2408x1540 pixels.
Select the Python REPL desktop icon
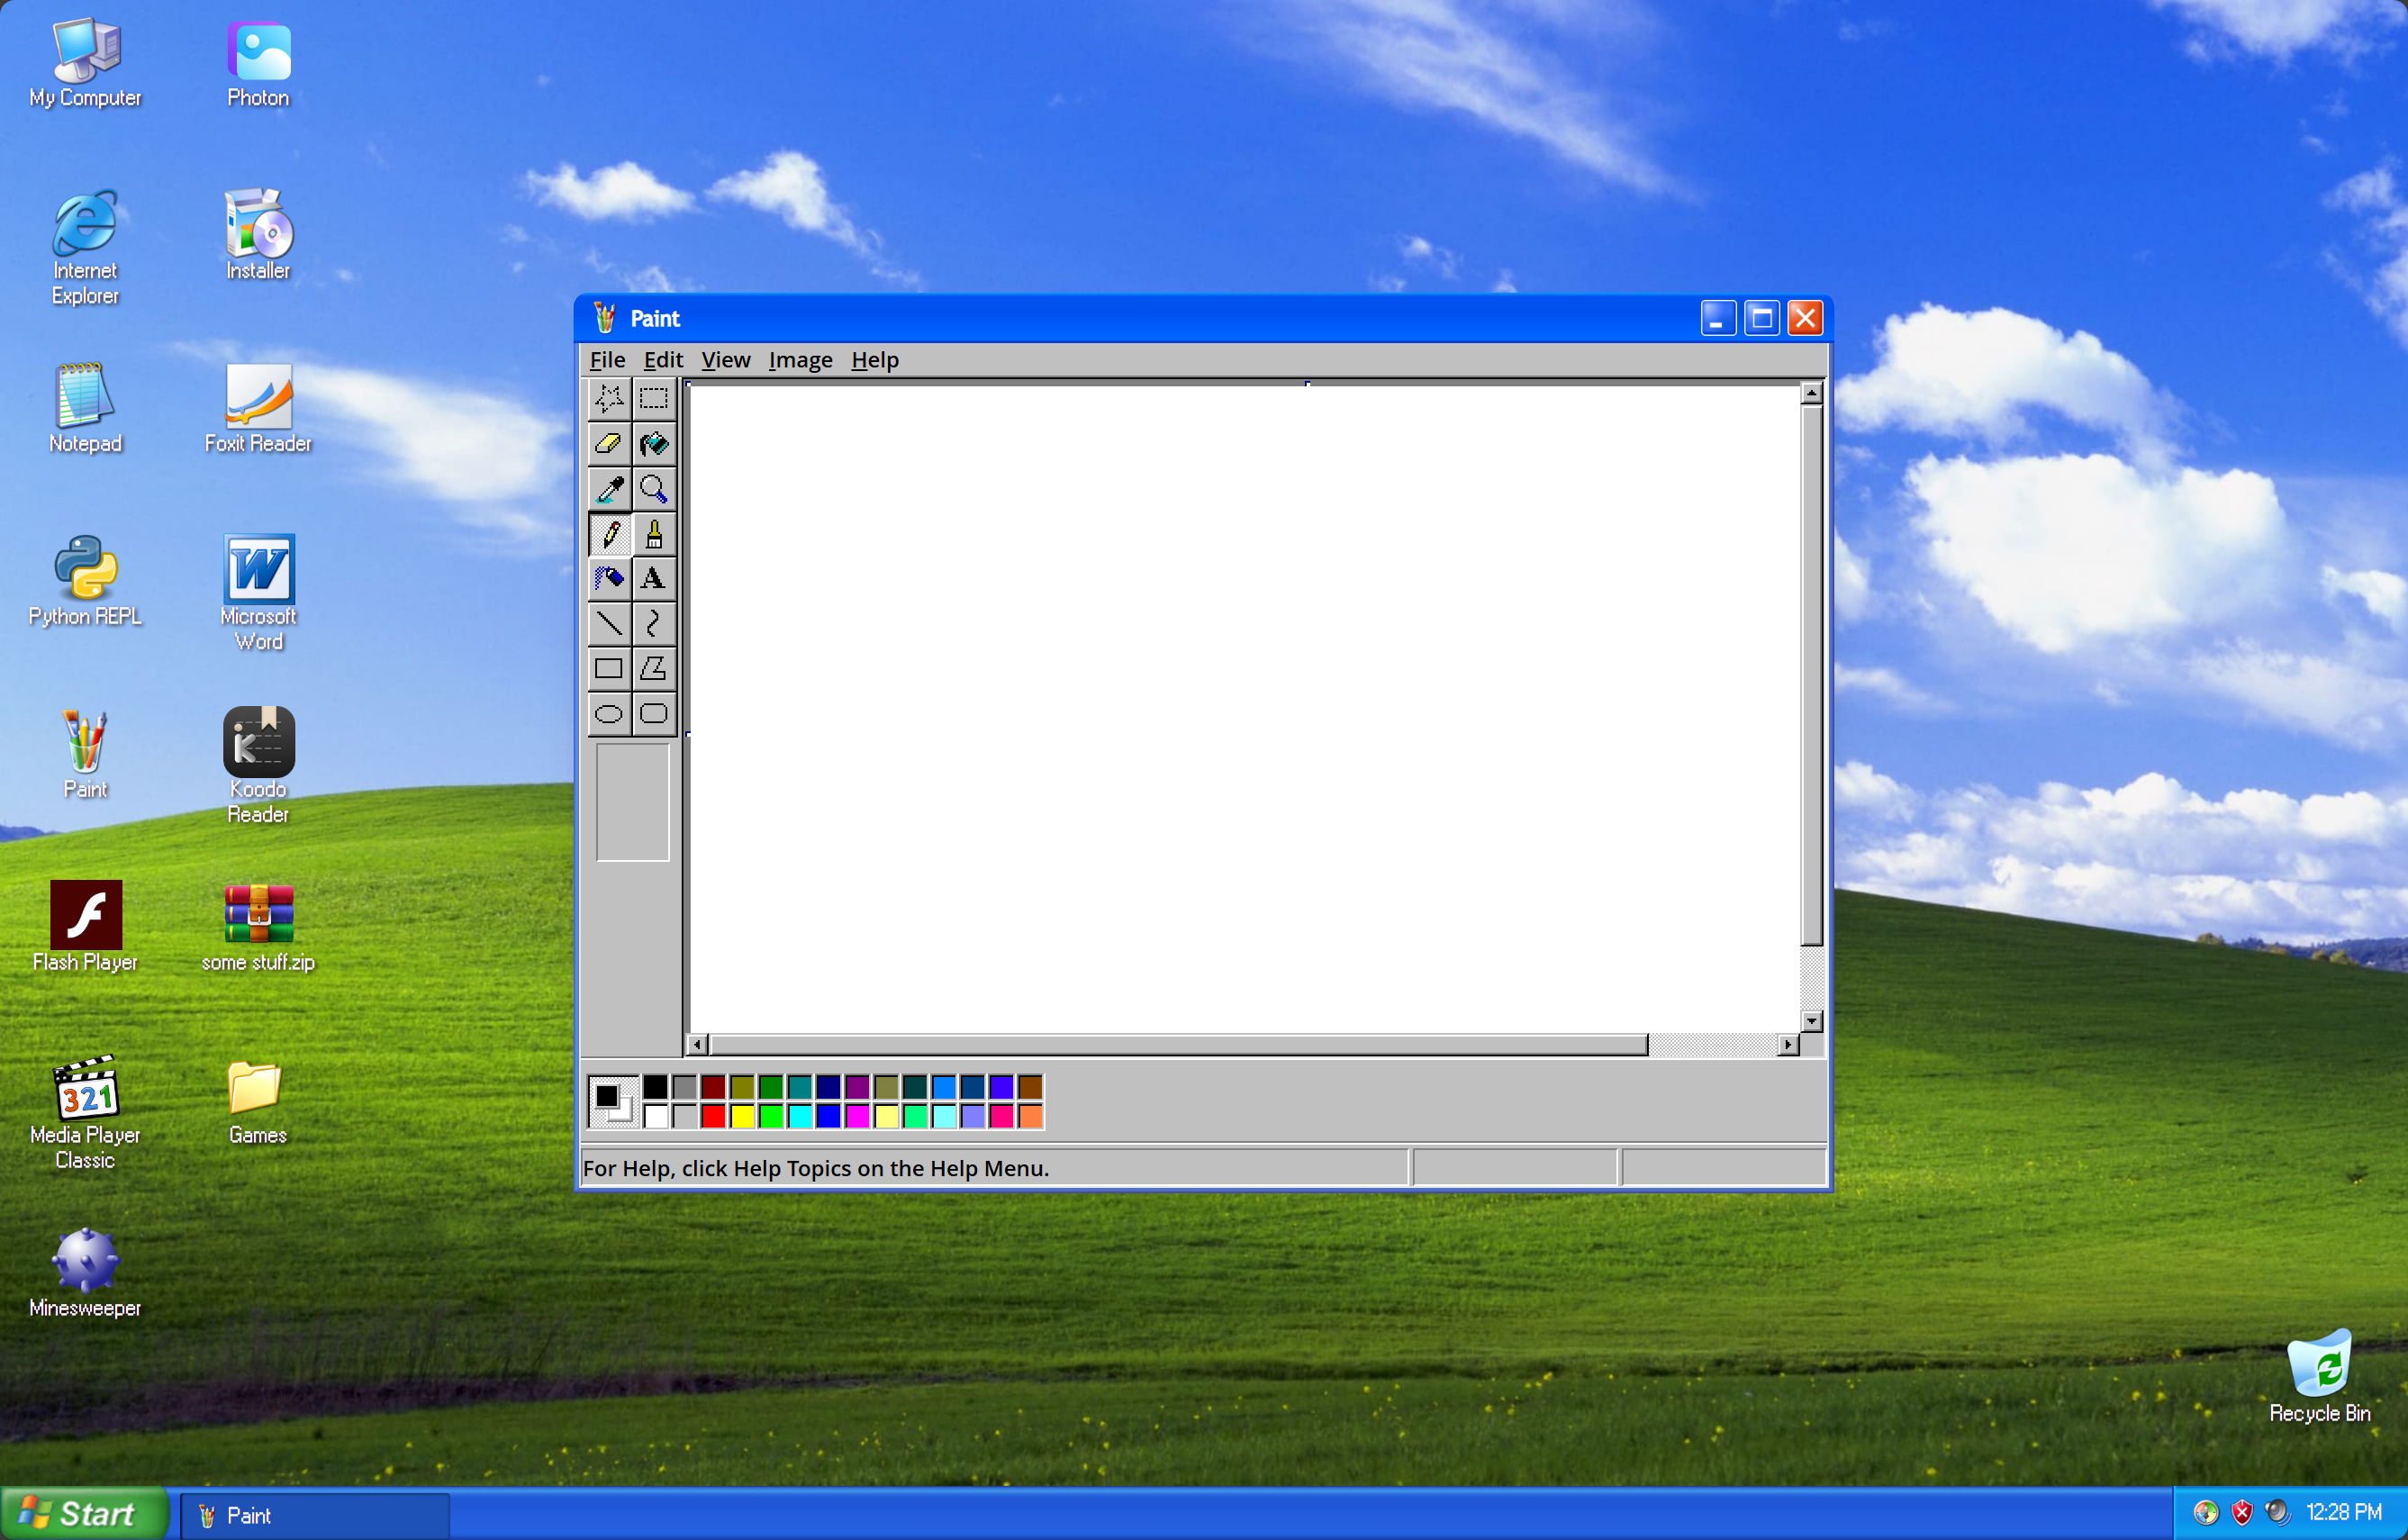tap(85, 582)
